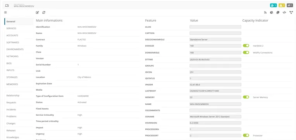Viewport: 296px width, 140px height.
Task: Click the 'Capacity Indicator' column header
Action: click(x=255, y=20)
